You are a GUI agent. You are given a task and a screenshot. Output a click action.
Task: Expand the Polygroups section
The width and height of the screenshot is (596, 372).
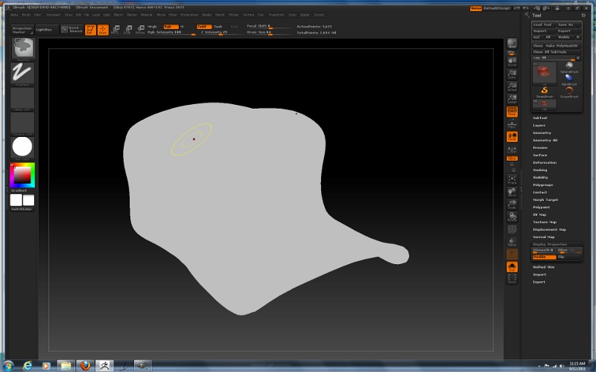pos(543,185)
